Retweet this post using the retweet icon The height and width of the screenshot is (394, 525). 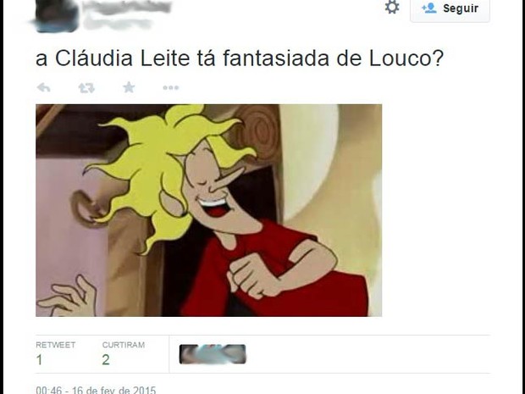click(86, 88)
